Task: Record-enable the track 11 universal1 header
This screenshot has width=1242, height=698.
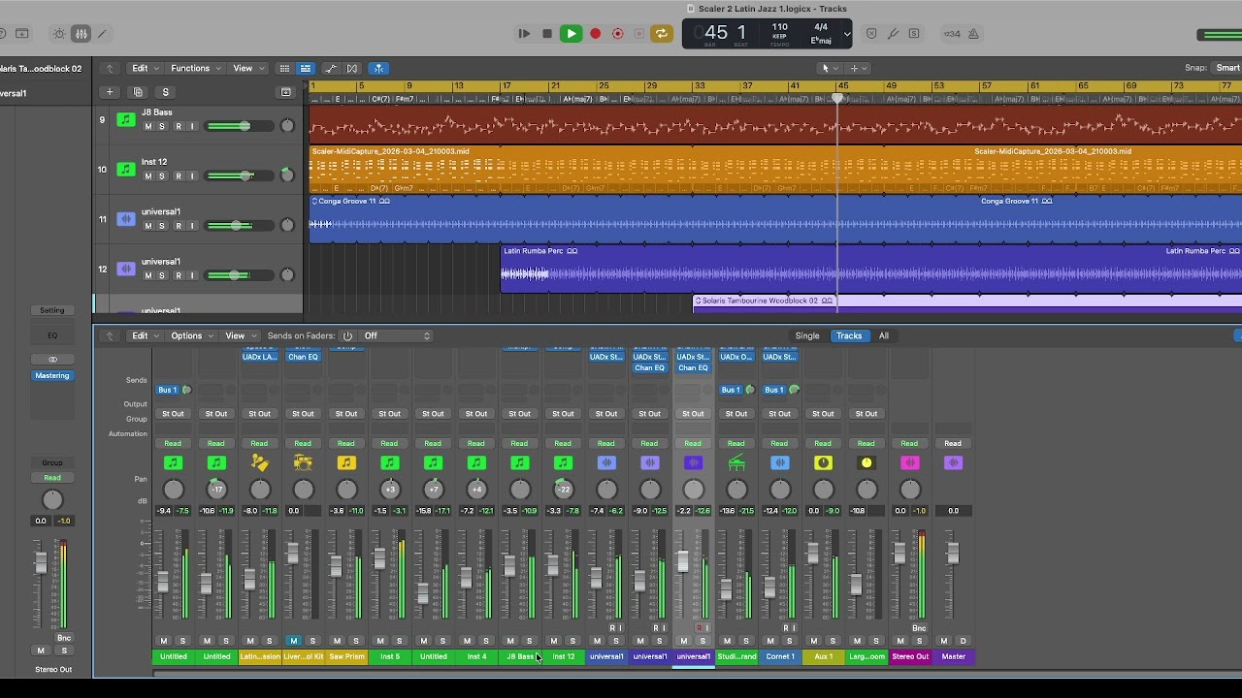Action: pyautogui.click(x=178, y=226)
